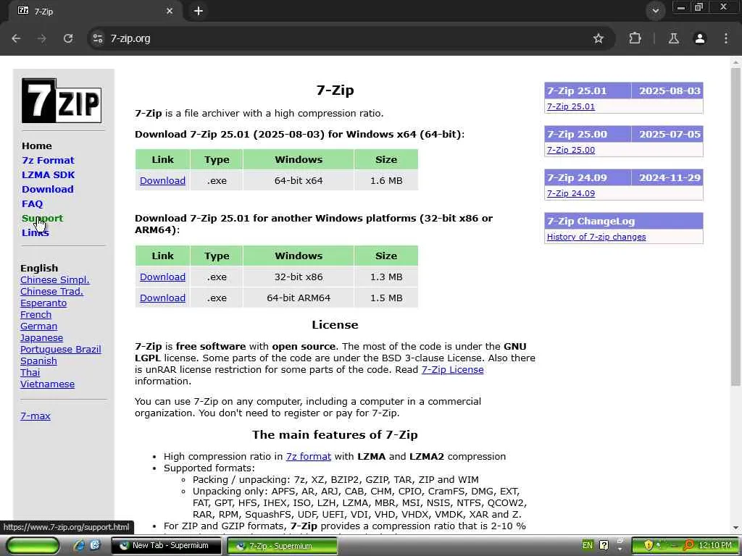This screenshot has height=556, width=742.
Task: Switch language to Portuguese Brazil
Action: pyautogui.click(x=61, y=350)
